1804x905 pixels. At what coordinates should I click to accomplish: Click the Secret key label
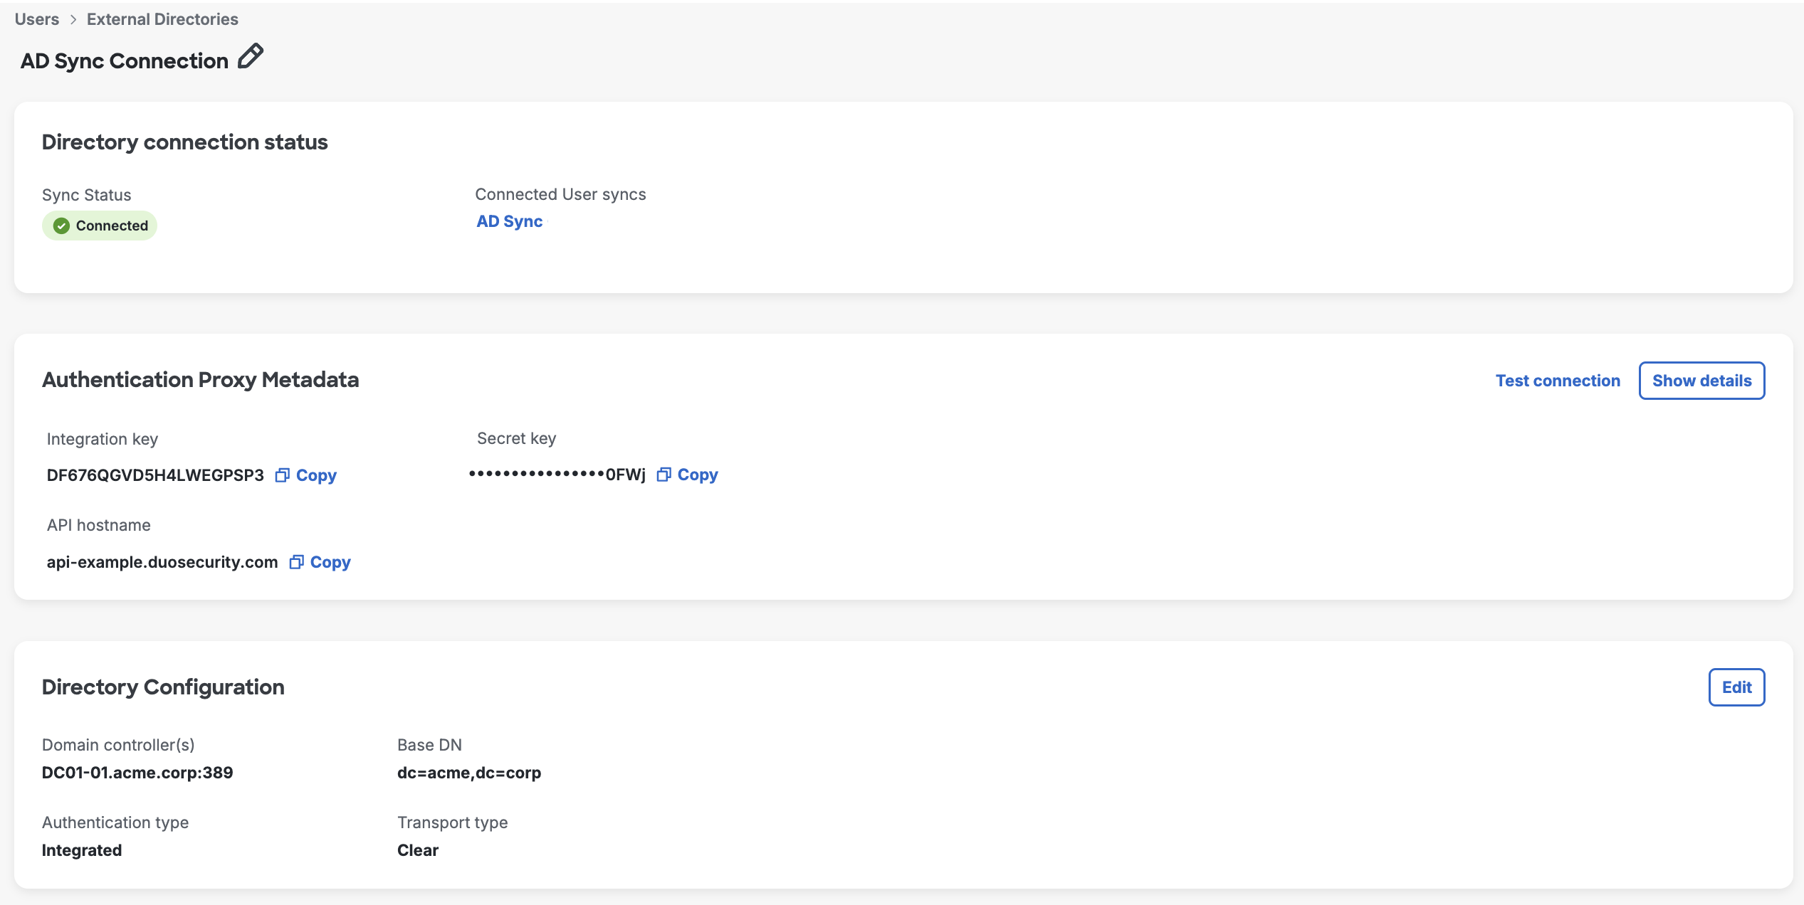click(x=517, y=438)
